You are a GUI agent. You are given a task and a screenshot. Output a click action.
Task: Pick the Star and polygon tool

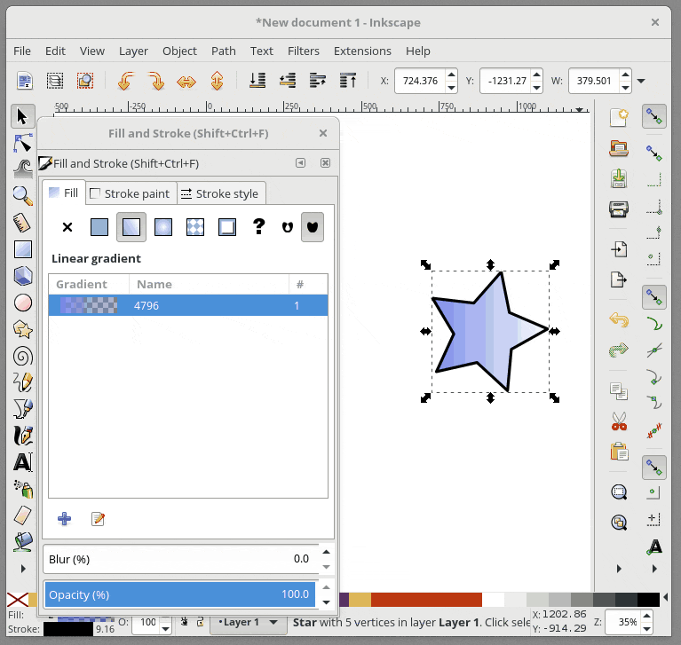[23, 329]
